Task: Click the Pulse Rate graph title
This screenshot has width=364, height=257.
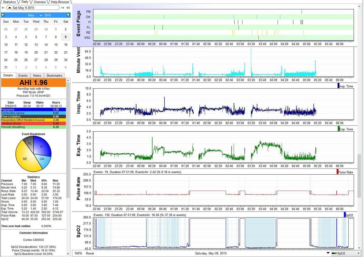Action: point(79,188)
